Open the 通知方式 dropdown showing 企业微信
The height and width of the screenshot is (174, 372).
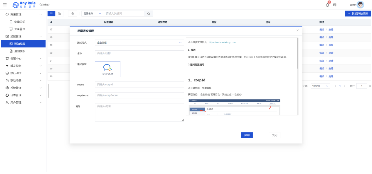coord(139,43)
